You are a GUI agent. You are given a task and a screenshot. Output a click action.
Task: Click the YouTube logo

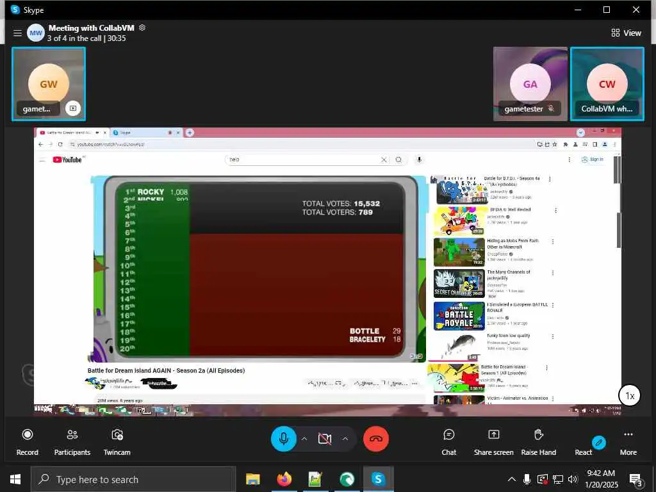[67, 160]
